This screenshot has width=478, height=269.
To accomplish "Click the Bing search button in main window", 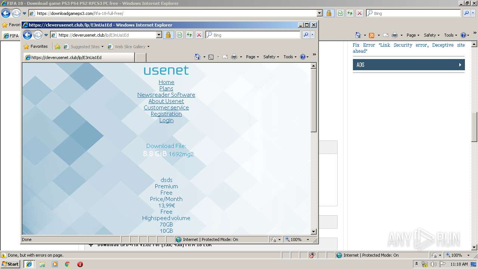I will tap(466, 13).
